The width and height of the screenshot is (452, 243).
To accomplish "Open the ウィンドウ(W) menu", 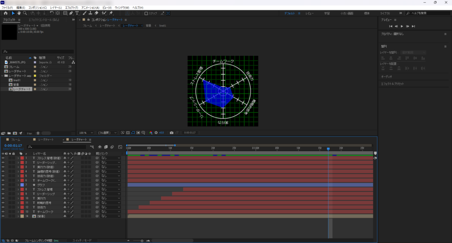I will [122, 8].
